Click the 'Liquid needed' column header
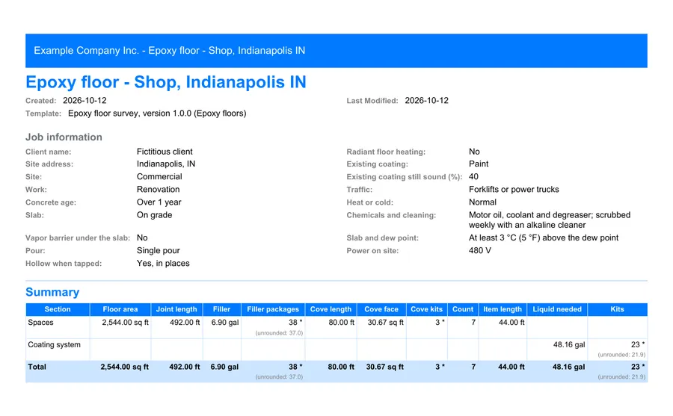This screenshot has width=673, height=416. pos(557,309)
